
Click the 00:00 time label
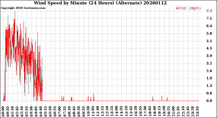[3, 111]
